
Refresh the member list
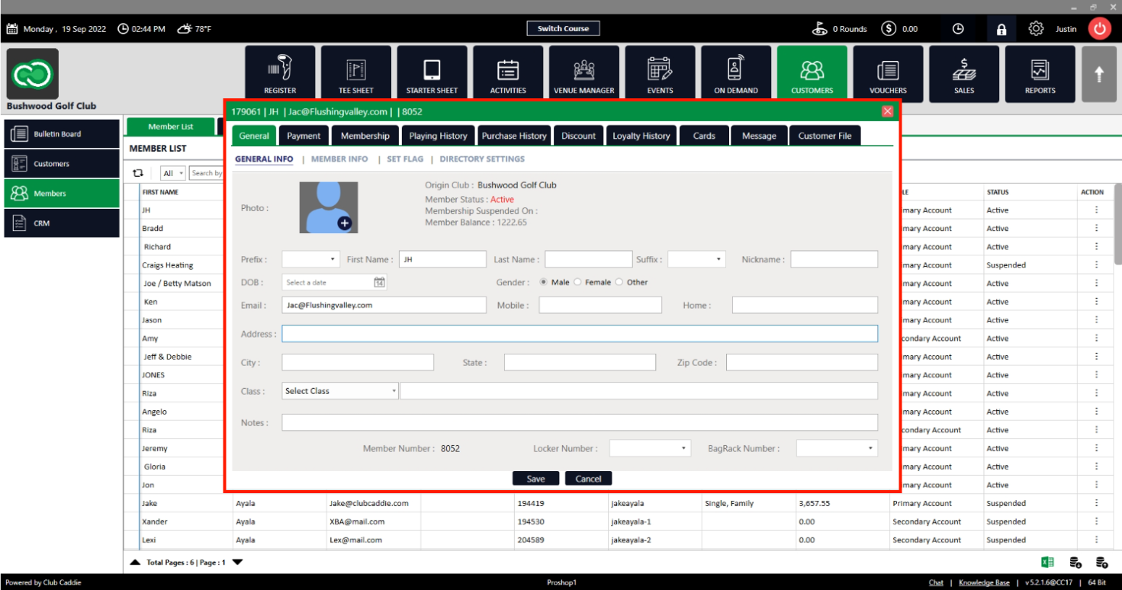(138, 173)
